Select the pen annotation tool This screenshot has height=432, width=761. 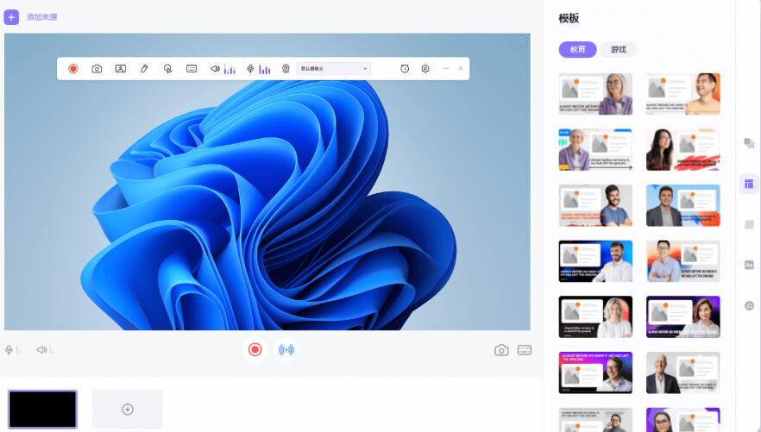point(144,69)
